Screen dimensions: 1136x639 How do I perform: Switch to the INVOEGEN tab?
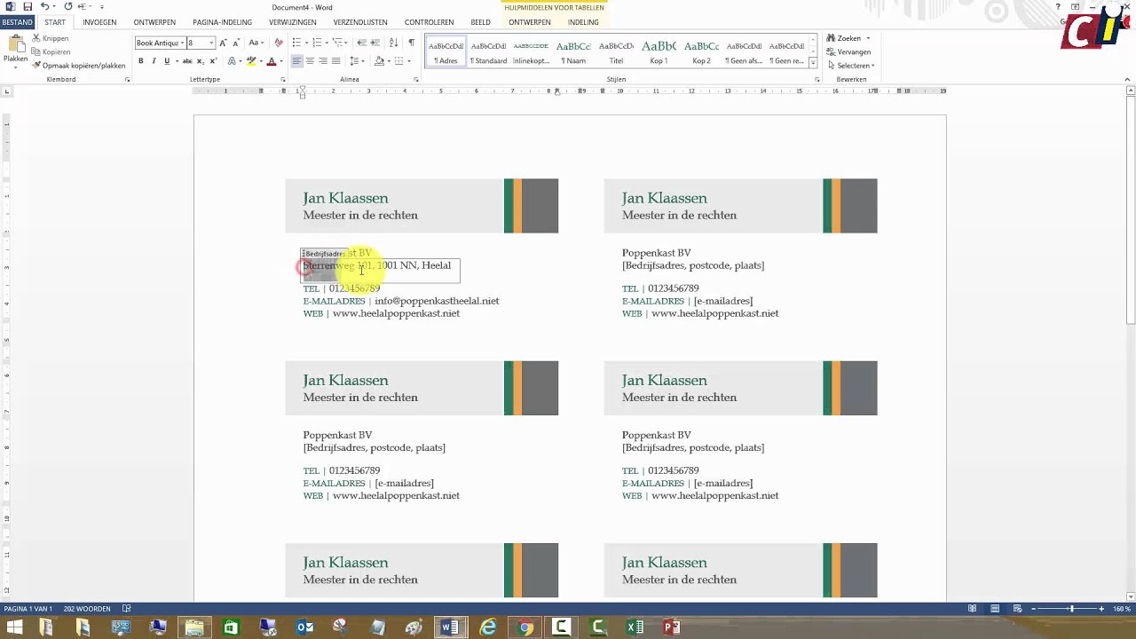[x=99, y=22]
